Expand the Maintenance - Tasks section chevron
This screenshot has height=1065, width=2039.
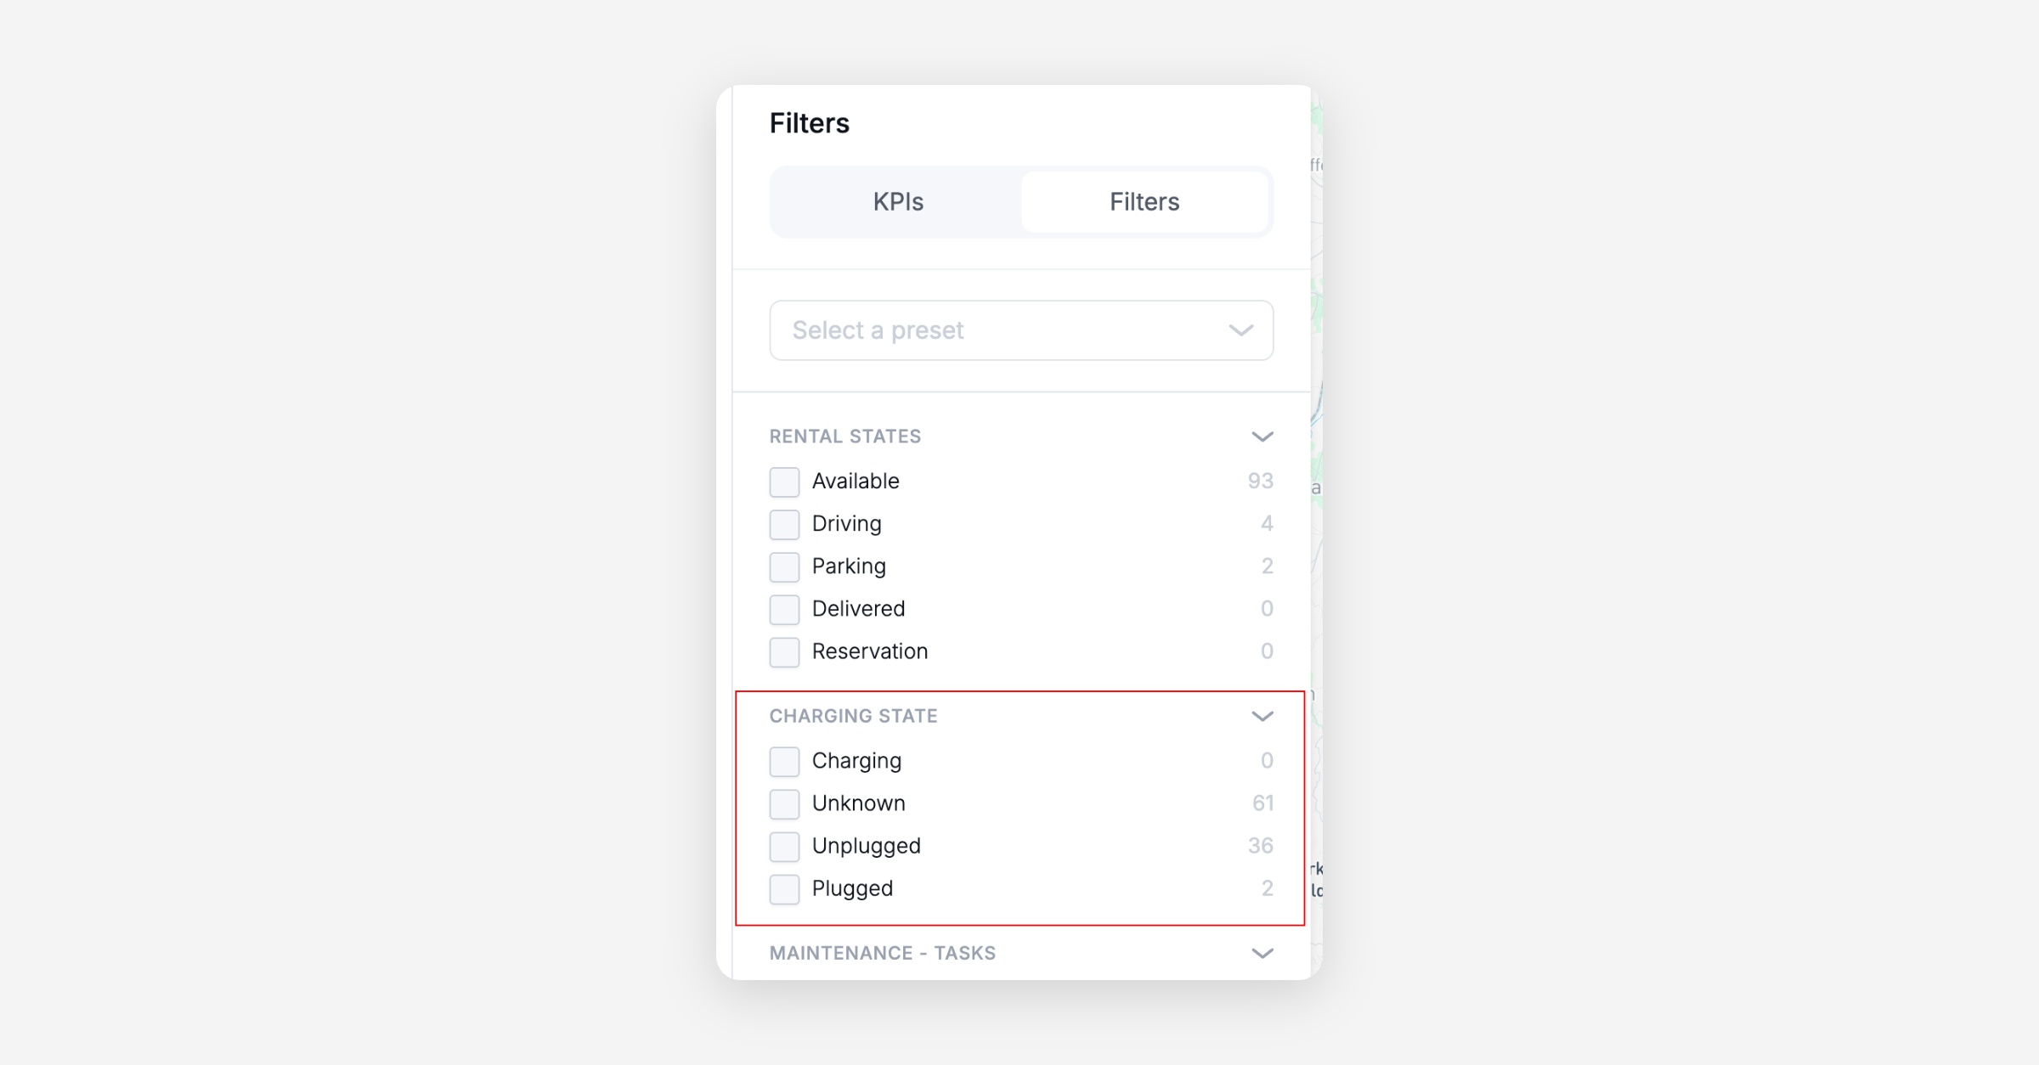[x=1262, y=953]
